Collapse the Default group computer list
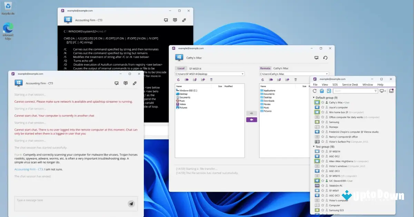Image resolution: width=414 pixels, height=217 pixels. click(x=313, y=97)
